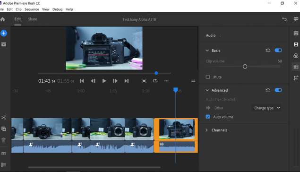Open the Project panel icon

coord(4,44)
